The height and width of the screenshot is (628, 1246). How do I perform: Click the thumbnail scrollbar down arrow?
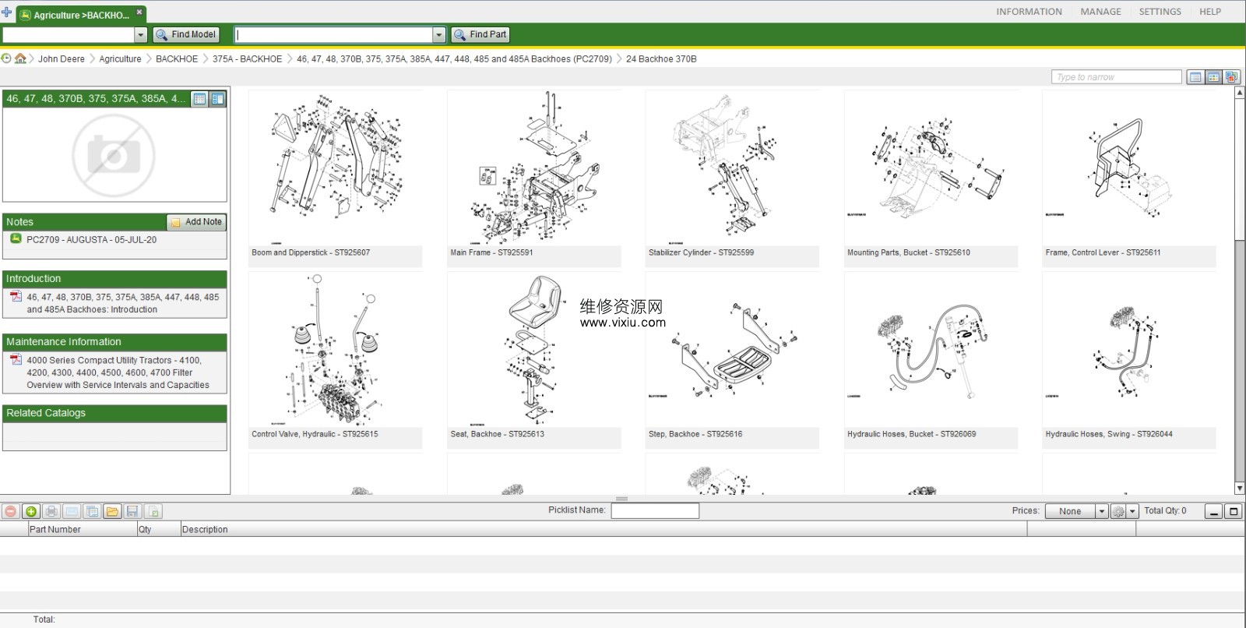coord(1240,489)
